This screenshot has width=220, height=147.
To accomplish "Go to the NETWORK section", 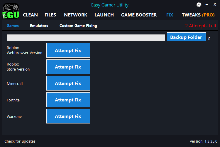I will click(75, 15).
